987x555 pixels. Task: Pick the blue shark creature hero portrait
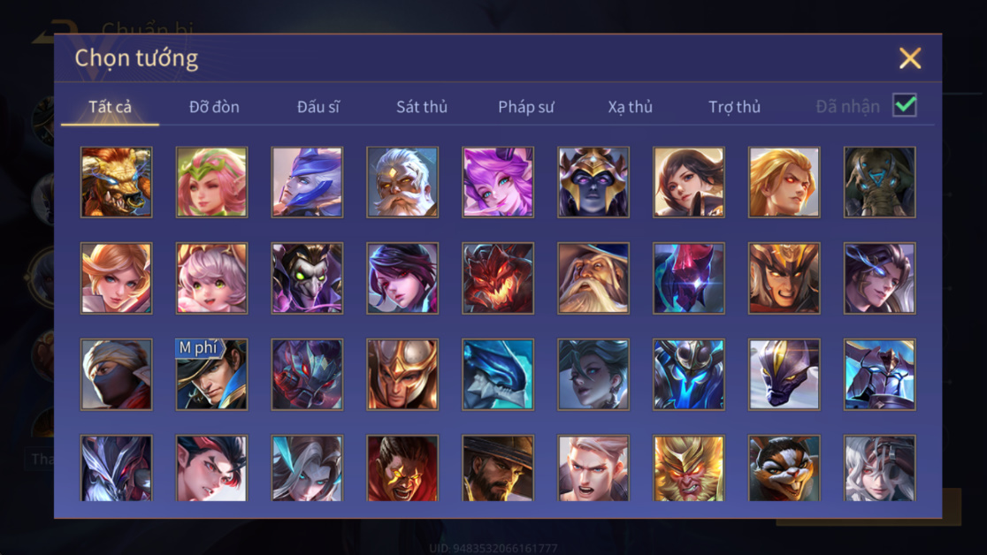[x=498, y=375]
